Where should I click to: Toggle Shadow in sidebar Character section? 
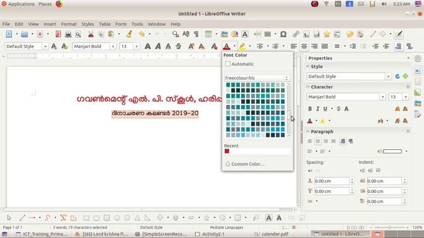click(346, 108)
